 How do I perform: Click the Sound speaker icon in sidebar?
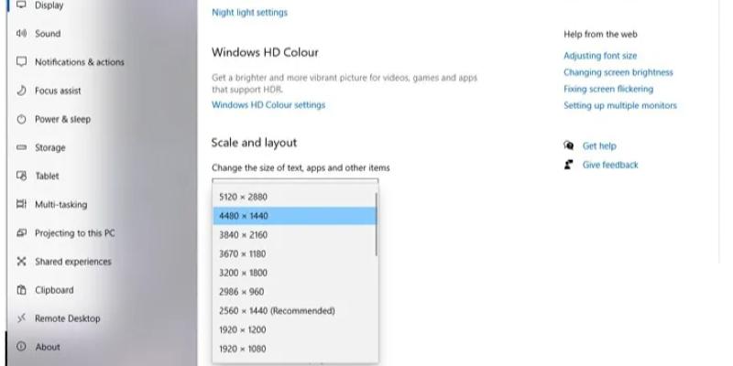click(21, 33)
